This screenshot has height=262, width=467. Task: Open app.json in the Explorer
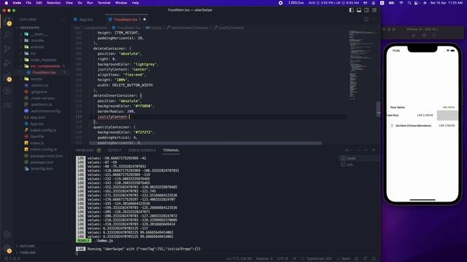tap(38, 117)
